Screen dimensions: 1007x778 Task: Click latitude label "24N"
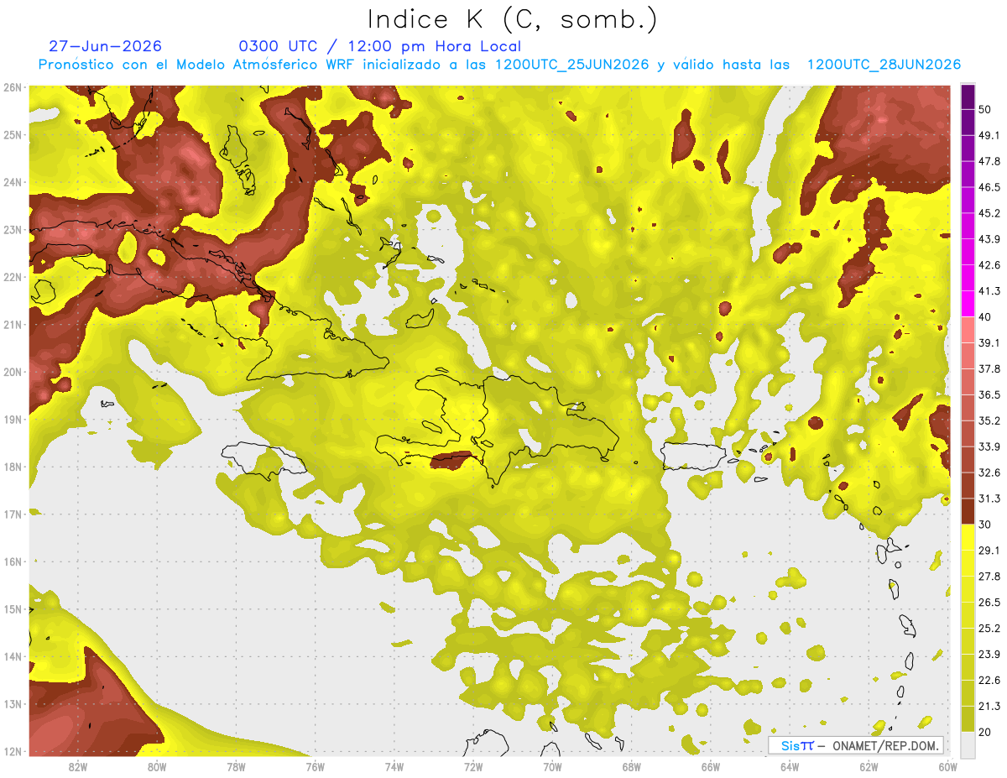(x=13, y=182)
